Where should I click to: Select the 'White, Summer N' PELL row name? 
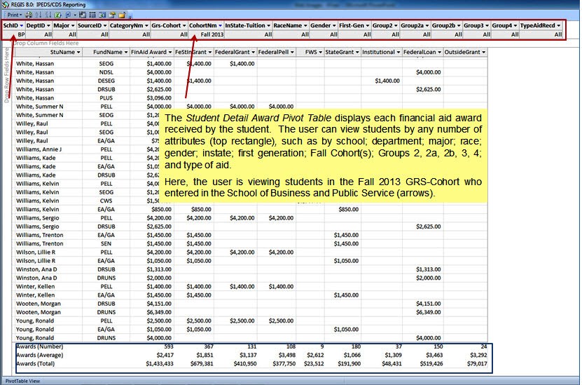40,107
